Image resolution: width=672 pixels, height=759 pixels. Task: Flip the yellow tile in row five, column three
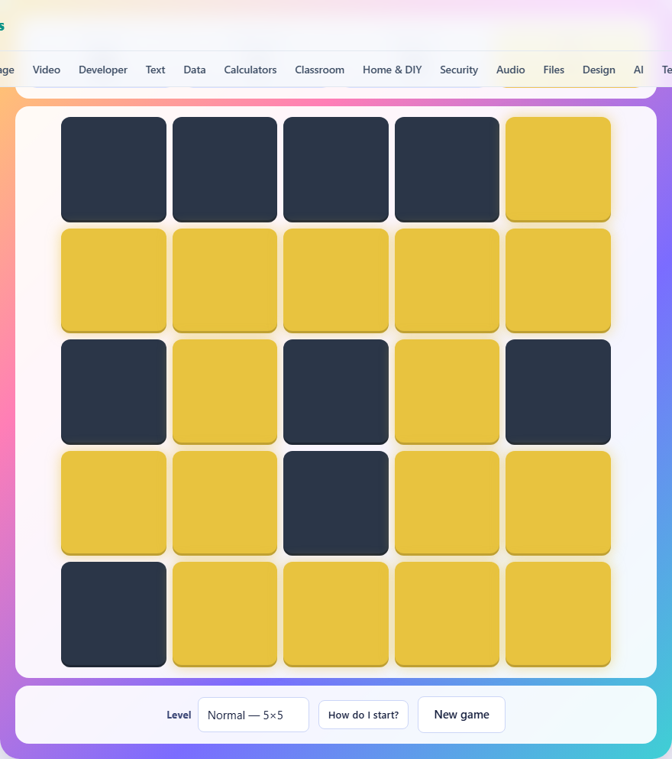[x=336, y=615]
